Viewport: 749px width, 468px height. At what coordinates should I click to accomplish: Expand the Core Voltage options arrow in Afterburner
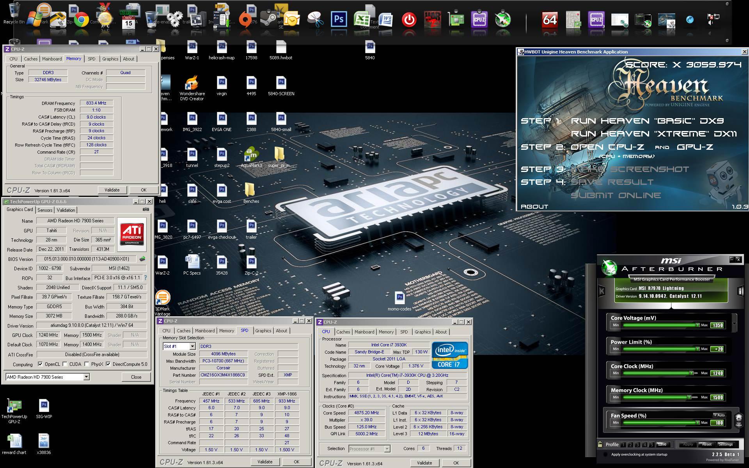coord(734,324)
